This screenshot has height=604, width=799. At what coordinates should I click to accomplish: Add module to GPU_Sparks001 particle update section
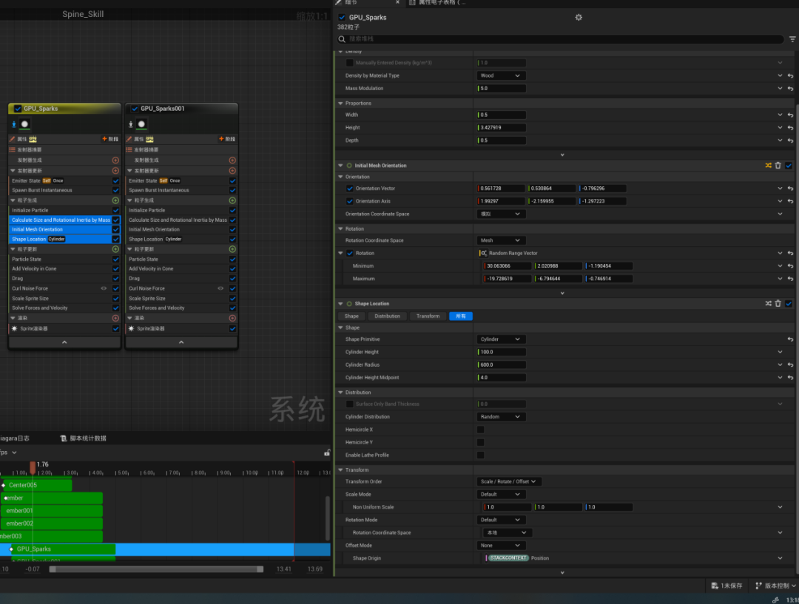tap(232, 249)
